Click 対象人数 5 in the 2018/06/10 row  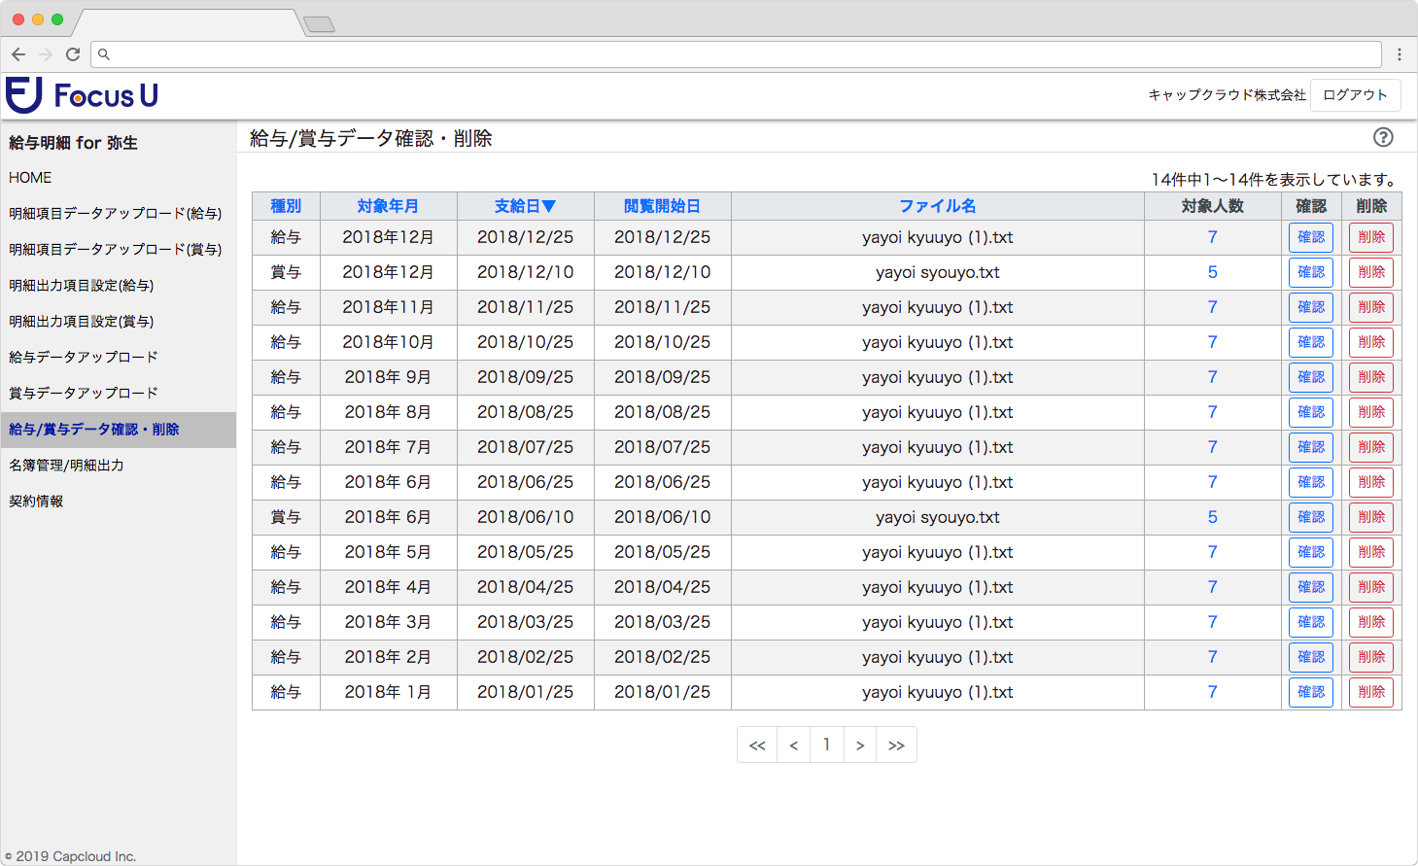(1213, 517)
